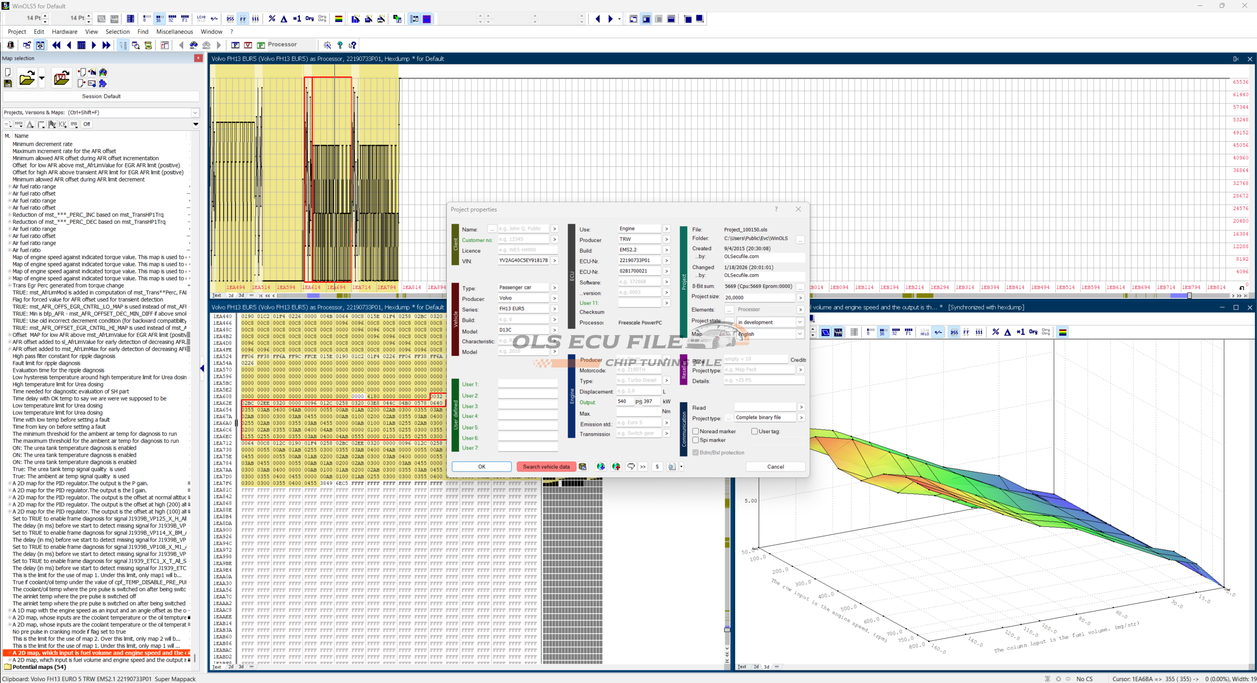This screenshot has height=683, width=1257.
Task: Check the Spi marker checkbox
Action: 696,440
